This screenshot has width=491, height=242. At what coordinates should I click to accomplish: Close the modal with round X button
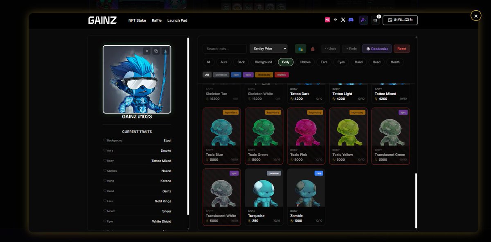[x=476, y=16]
